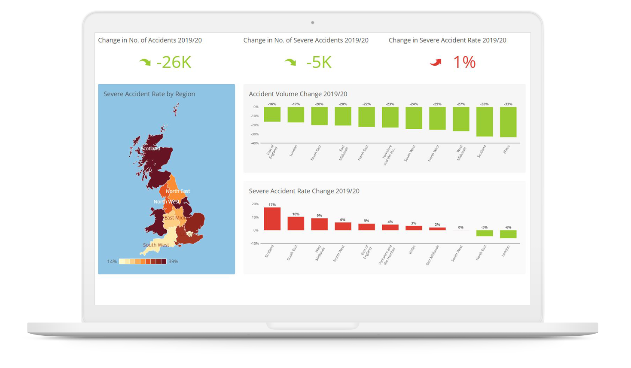Select the 10% South East severe rate bar

pos(296,223)
